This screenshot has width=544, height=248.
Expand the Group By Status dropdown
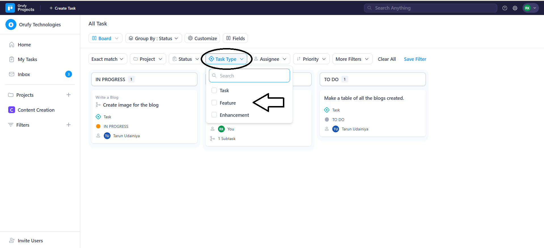[153, 38]
